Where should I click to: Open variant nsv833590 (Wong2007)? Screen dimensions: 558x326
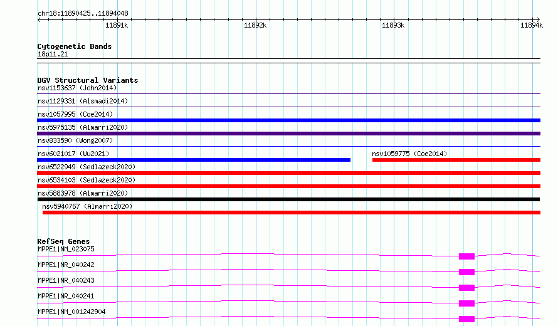75,140
